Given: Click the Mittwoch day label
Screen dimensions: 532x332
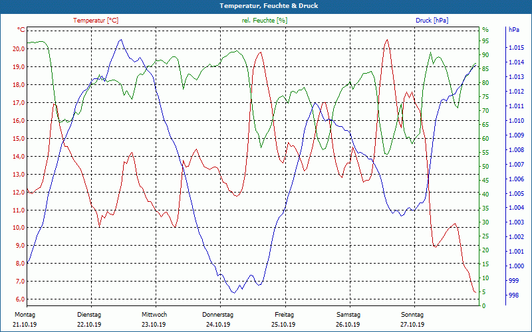Looking at the screenshot, I should pyautogui.click(x=154, y=315).
